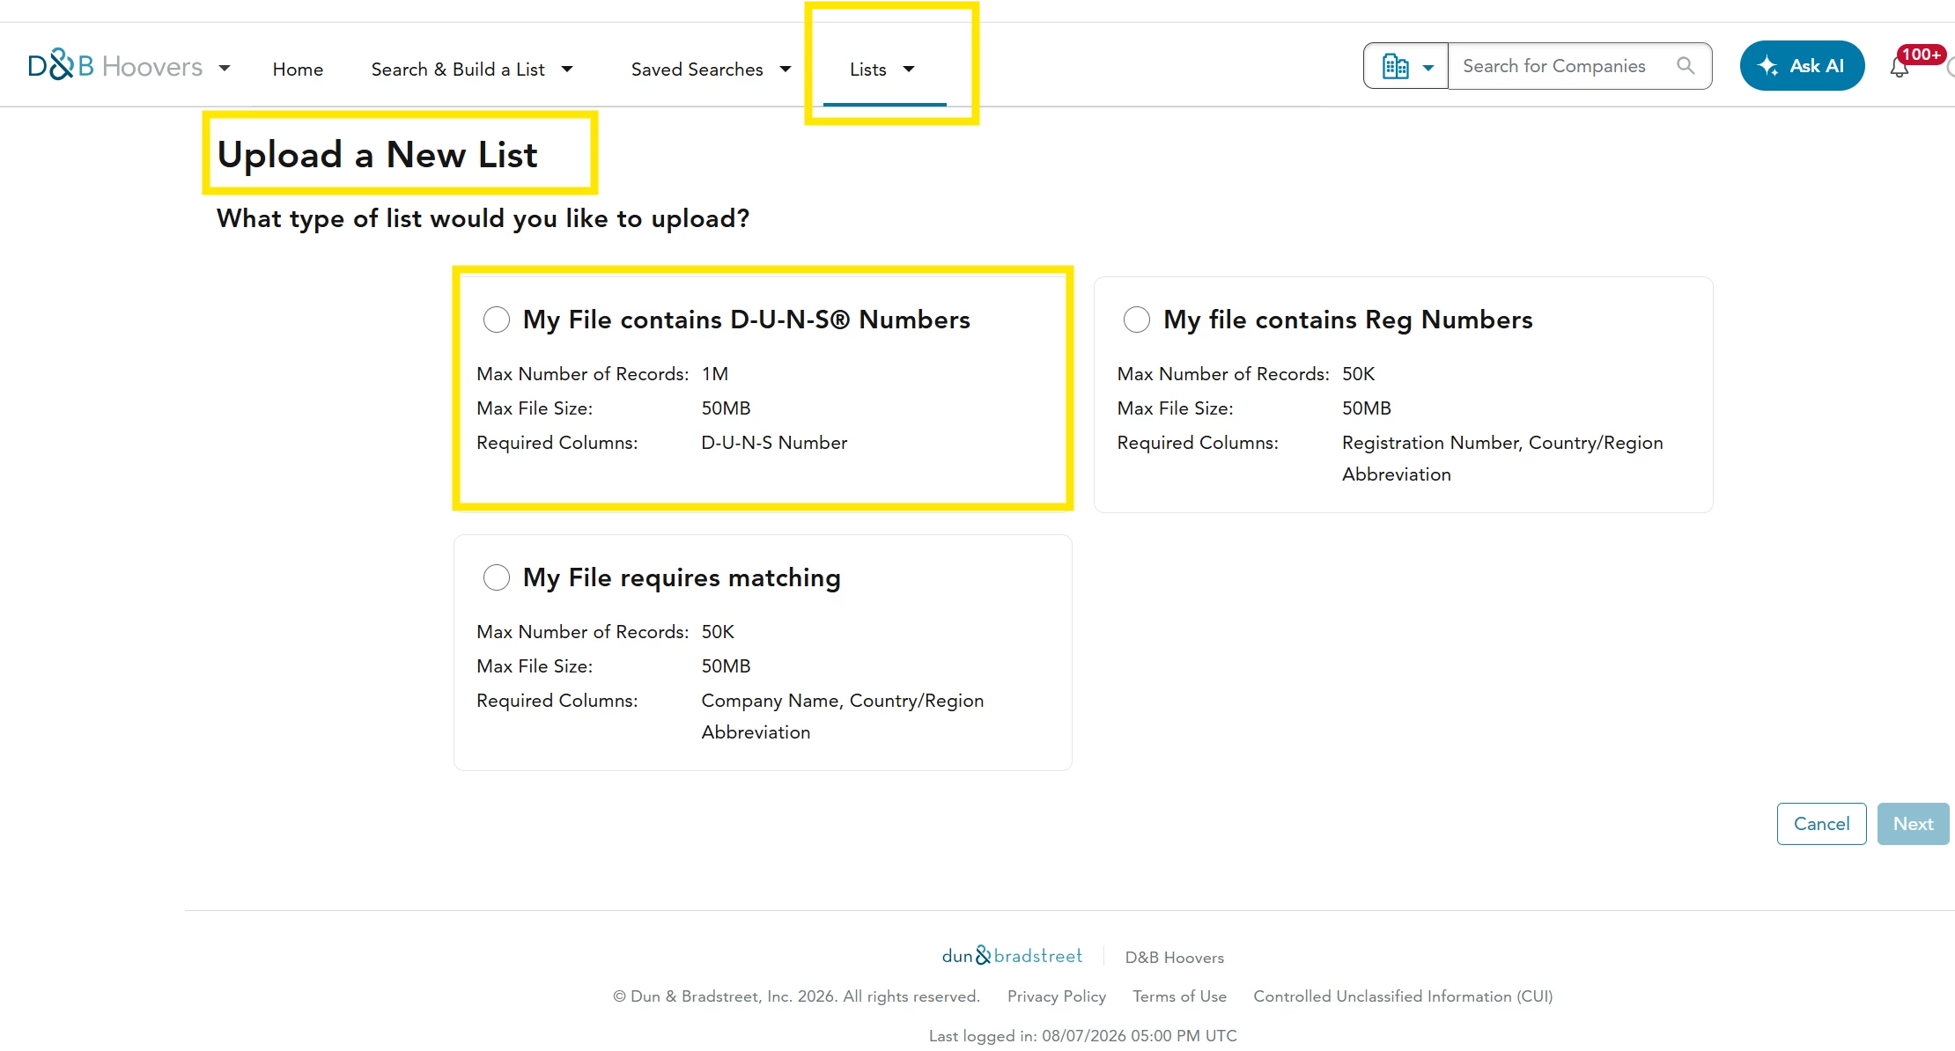
Task: Click the Cancel button
Action: tap(1821, 824)
